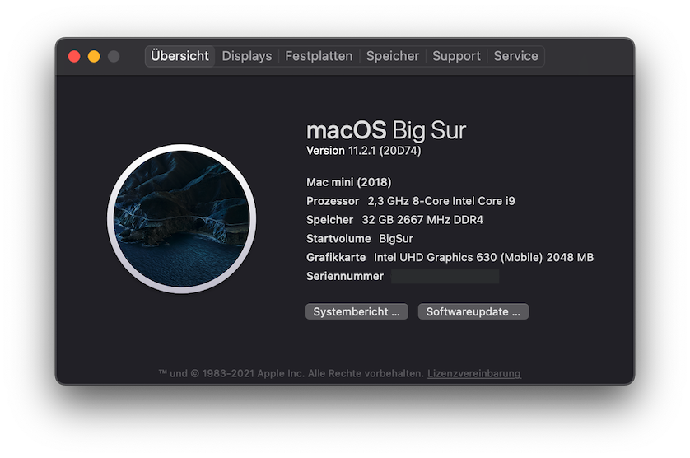Open the Support tab
Image resolution: width=690 pixels, height=458 pixels.
point(456,56)
